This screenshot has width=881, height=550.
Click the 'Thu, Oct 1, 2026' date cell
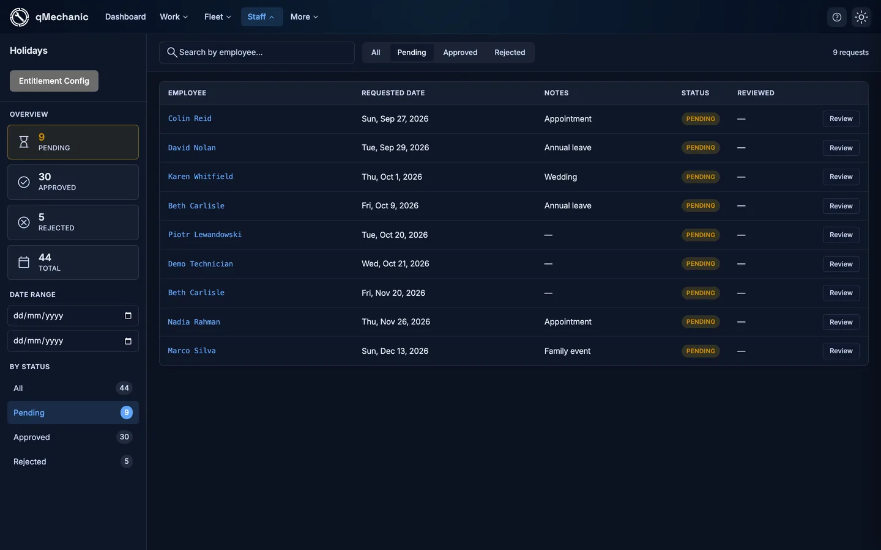tap(392, 177)
